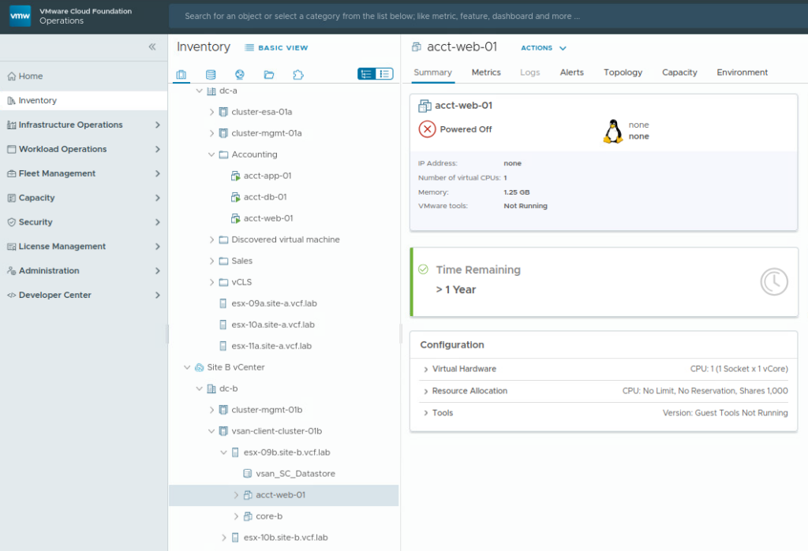Open the puzzle-piece integrations inventory icon
808x551 pixels.
297,75
